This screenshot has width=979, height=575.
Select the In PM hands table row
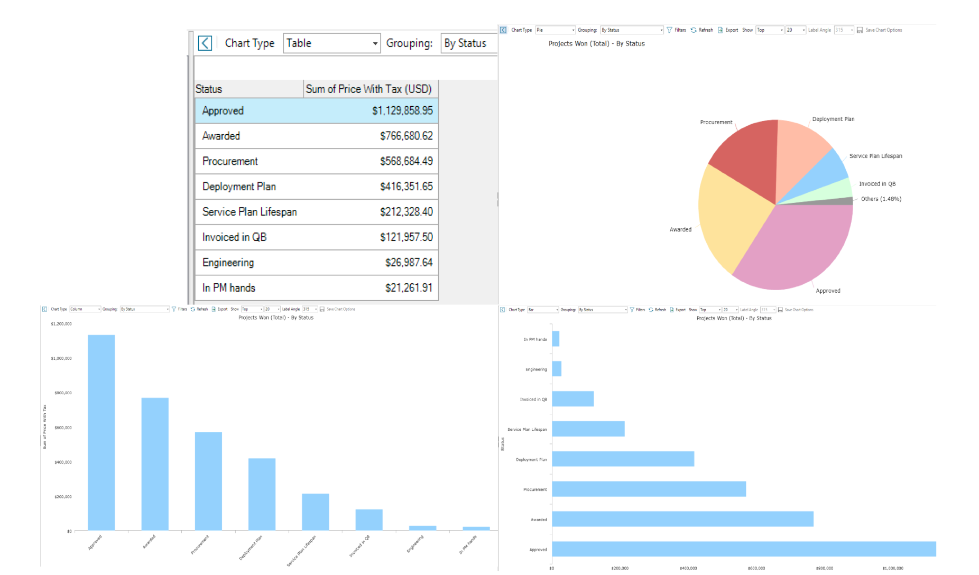(x=317, y=288)
